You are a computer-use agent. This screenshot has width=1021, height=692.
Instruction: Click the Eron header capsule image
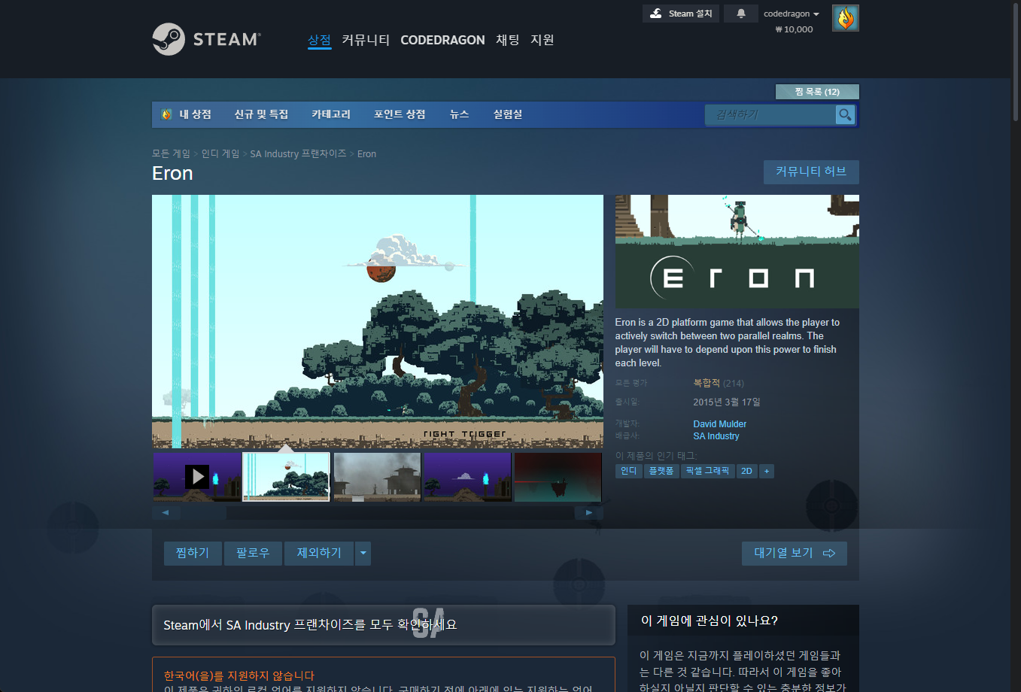tap(737, 252)
